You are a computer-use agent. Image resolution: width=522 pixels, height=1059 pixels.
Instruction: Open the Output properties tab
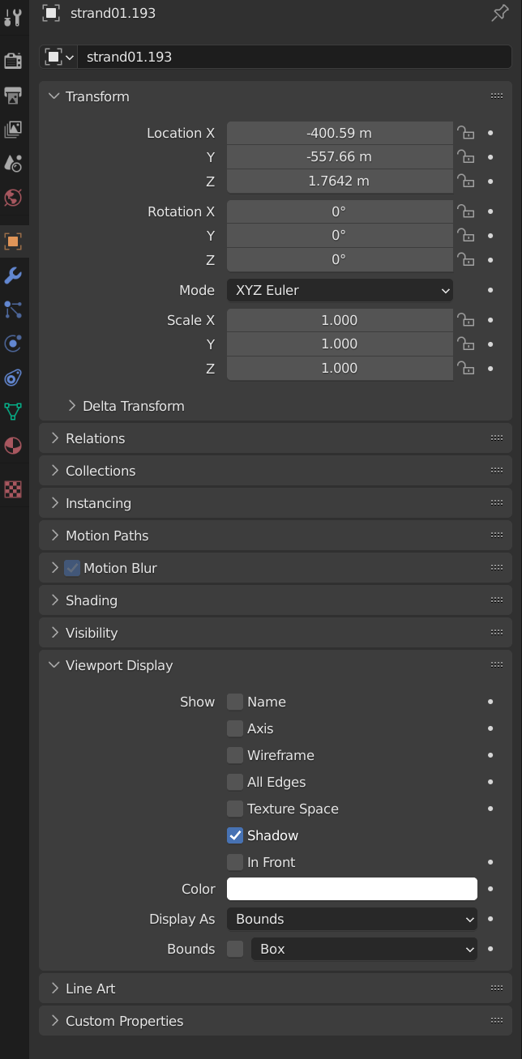click(13, 95)
